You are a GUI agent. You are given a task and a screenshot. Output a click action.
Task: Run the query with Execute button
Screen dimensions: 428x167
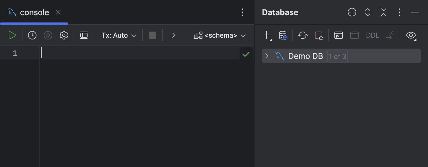tap(12, 36)
